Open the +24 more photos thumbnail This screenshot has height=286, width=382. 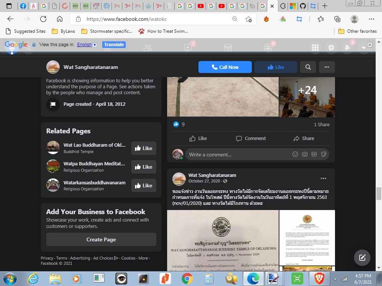[x=307, y=97]
